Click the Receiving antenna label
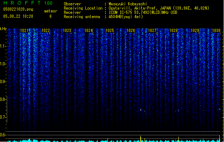This screenshot has width=224, height=142. 82,17
